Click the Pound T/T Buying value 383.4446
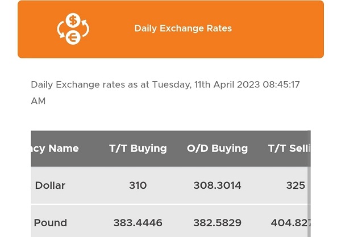The image size is (341, 237). click(138, 223)
